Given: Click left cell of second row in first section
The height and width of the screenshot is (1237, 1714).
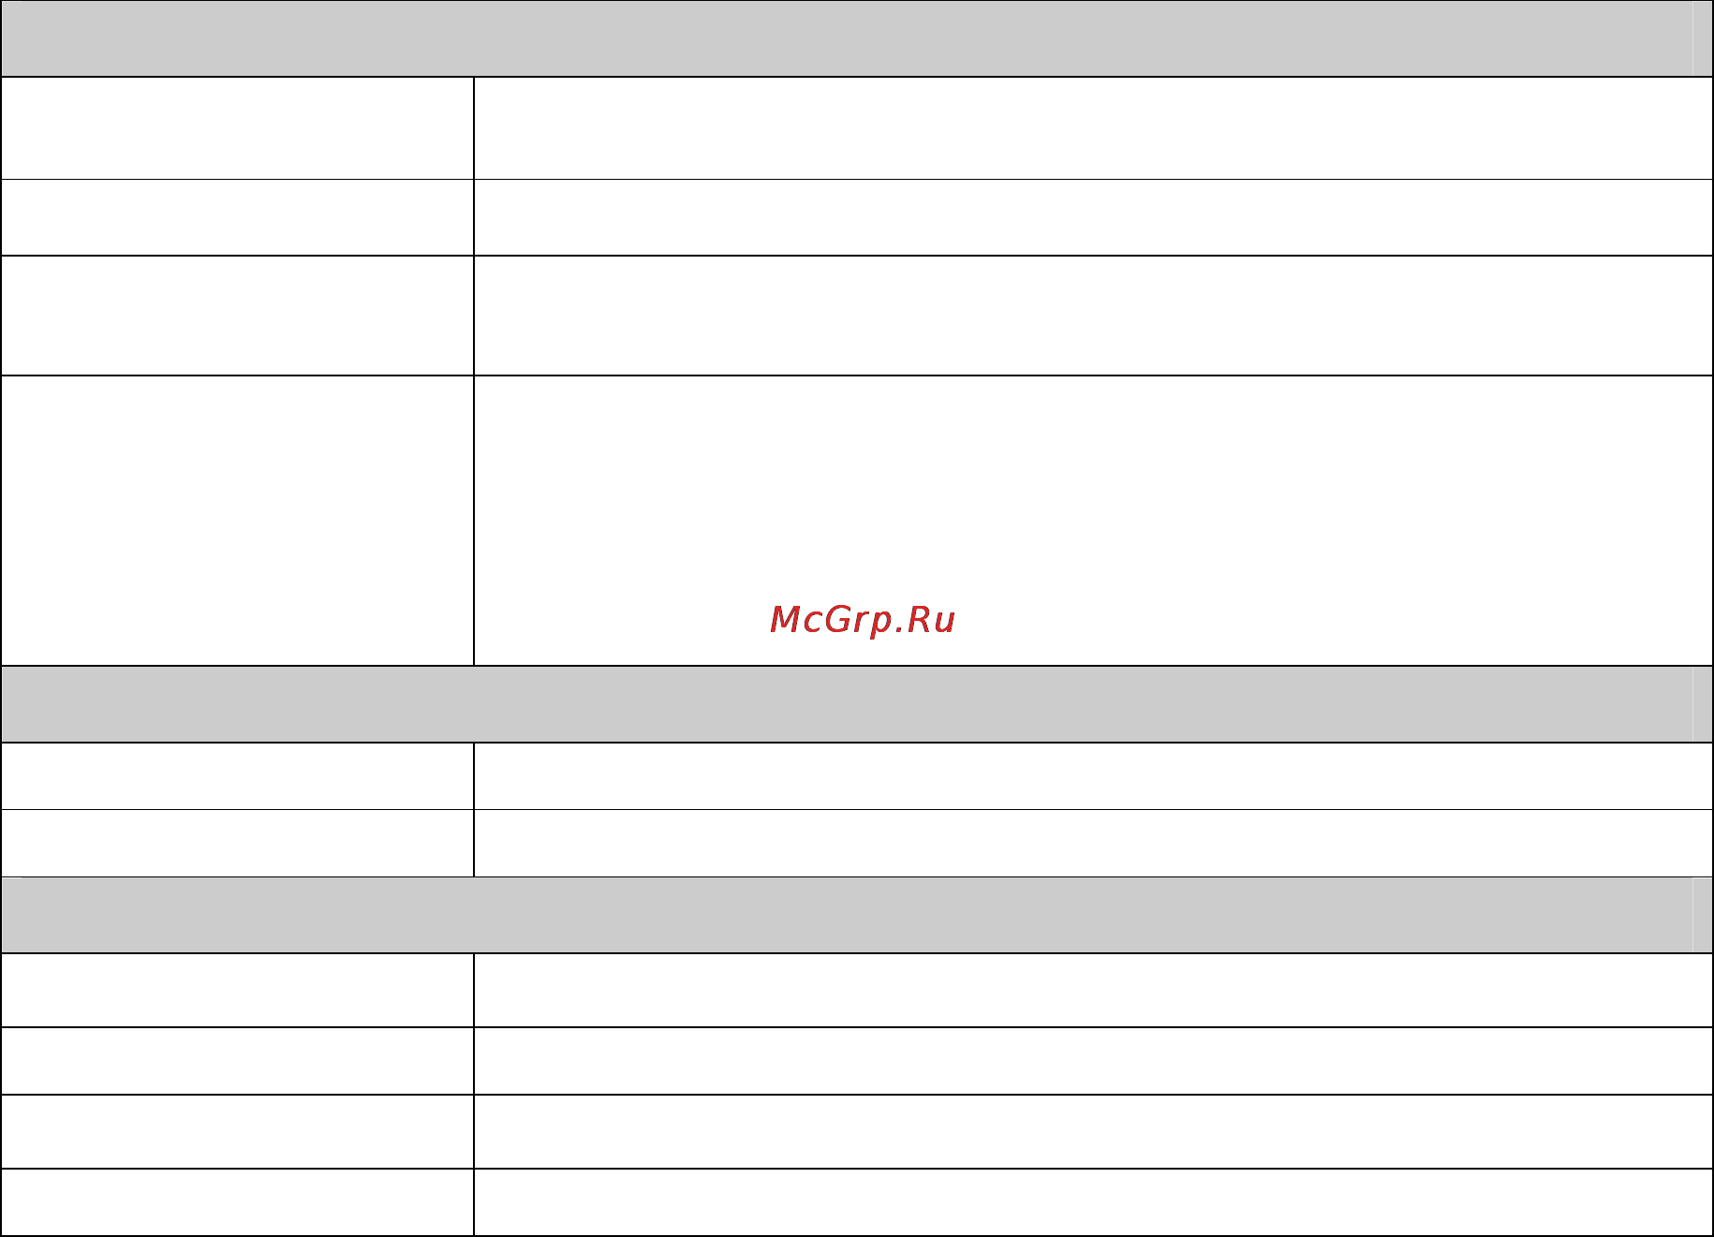Looking at the screenshot, I should click(x=238, y=217).
